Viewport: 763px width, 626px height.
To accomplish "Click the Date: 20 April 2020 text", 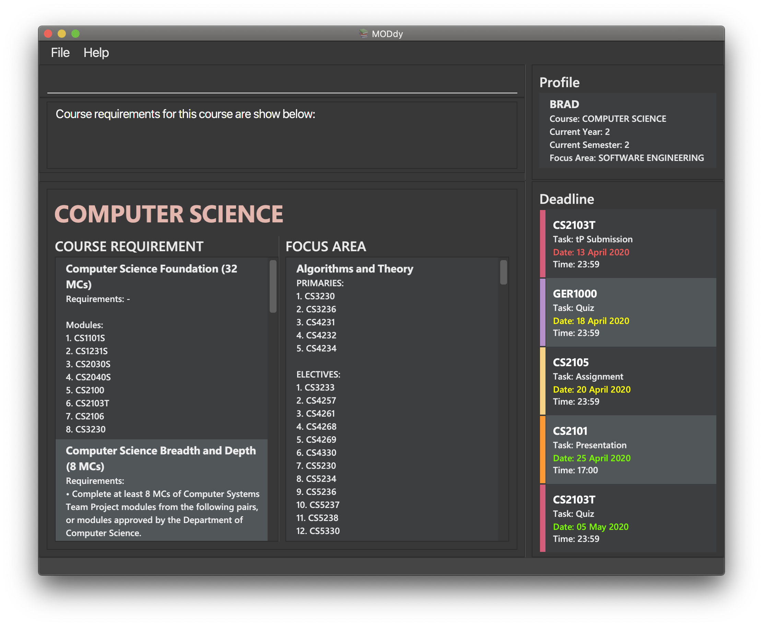I will coord(592,390).
